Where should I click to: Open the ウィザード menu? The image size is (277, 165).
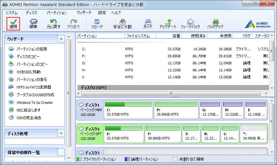pyautogui.click(x=84, y=13)
